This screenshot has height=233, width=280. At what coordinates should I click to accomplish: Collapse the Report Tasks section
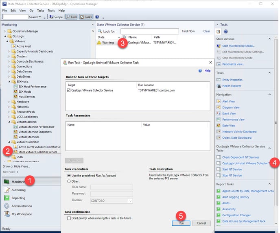(x=269, y=184)
